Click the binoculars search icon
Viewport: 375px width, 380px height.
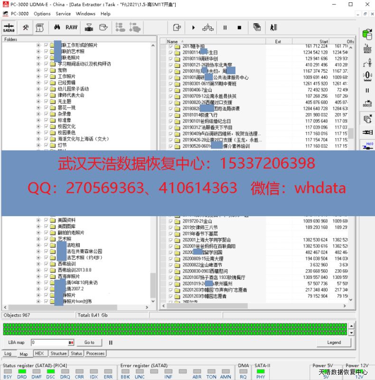coord(56,28)
